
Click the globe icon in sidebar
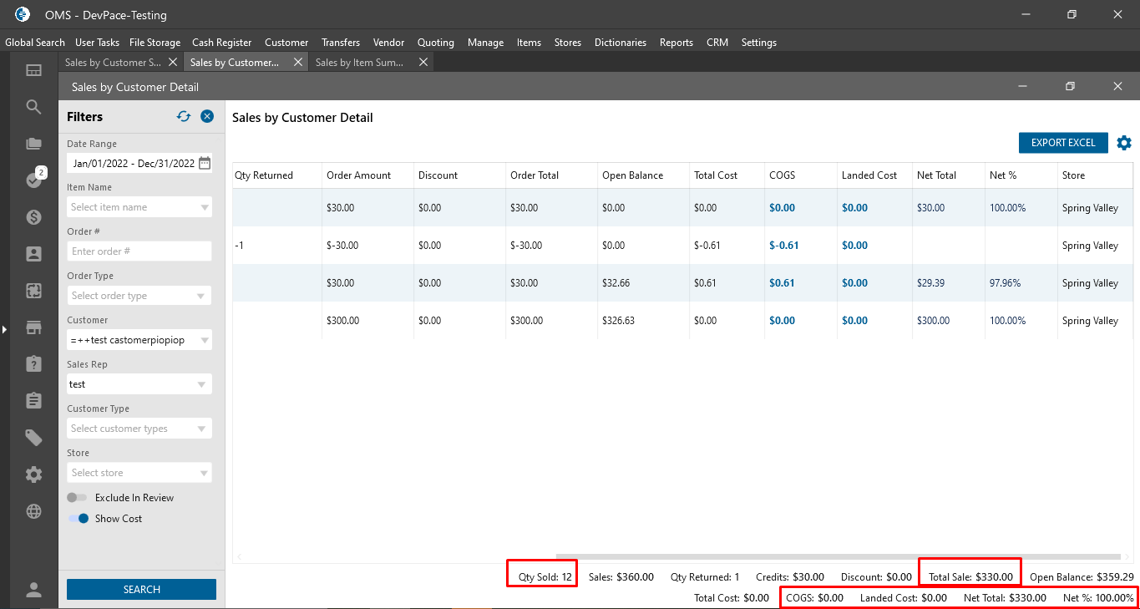point(33,511)
